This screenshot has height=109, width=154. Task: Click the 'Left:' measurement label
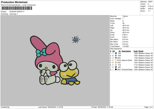point(112,25)
